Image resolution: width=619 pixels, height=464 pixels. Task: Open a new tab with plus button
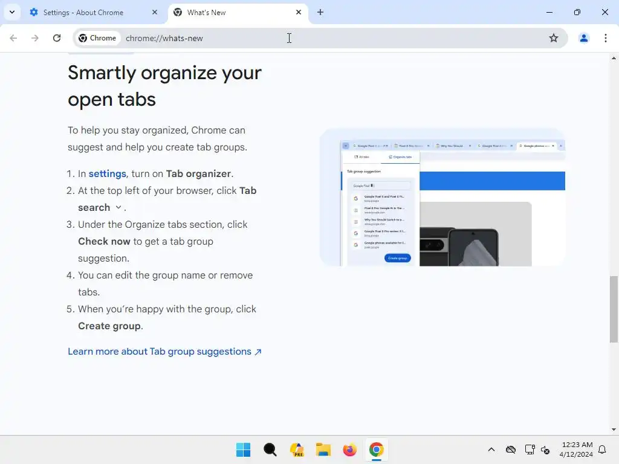[320, 12]
